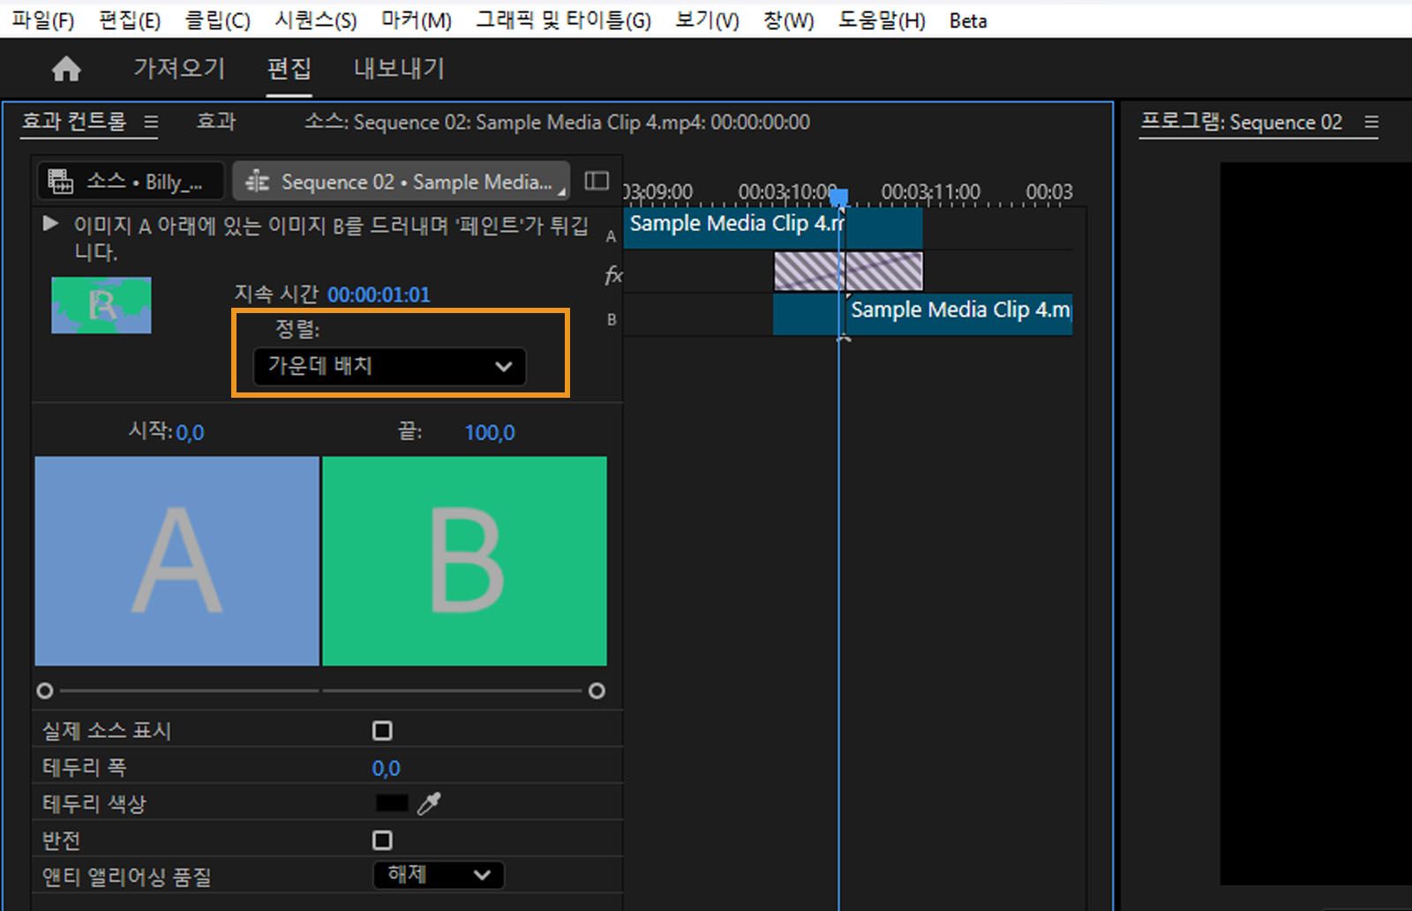
Task: Switch to the 편집 workspace tab
Action: [x=289, y=68]
